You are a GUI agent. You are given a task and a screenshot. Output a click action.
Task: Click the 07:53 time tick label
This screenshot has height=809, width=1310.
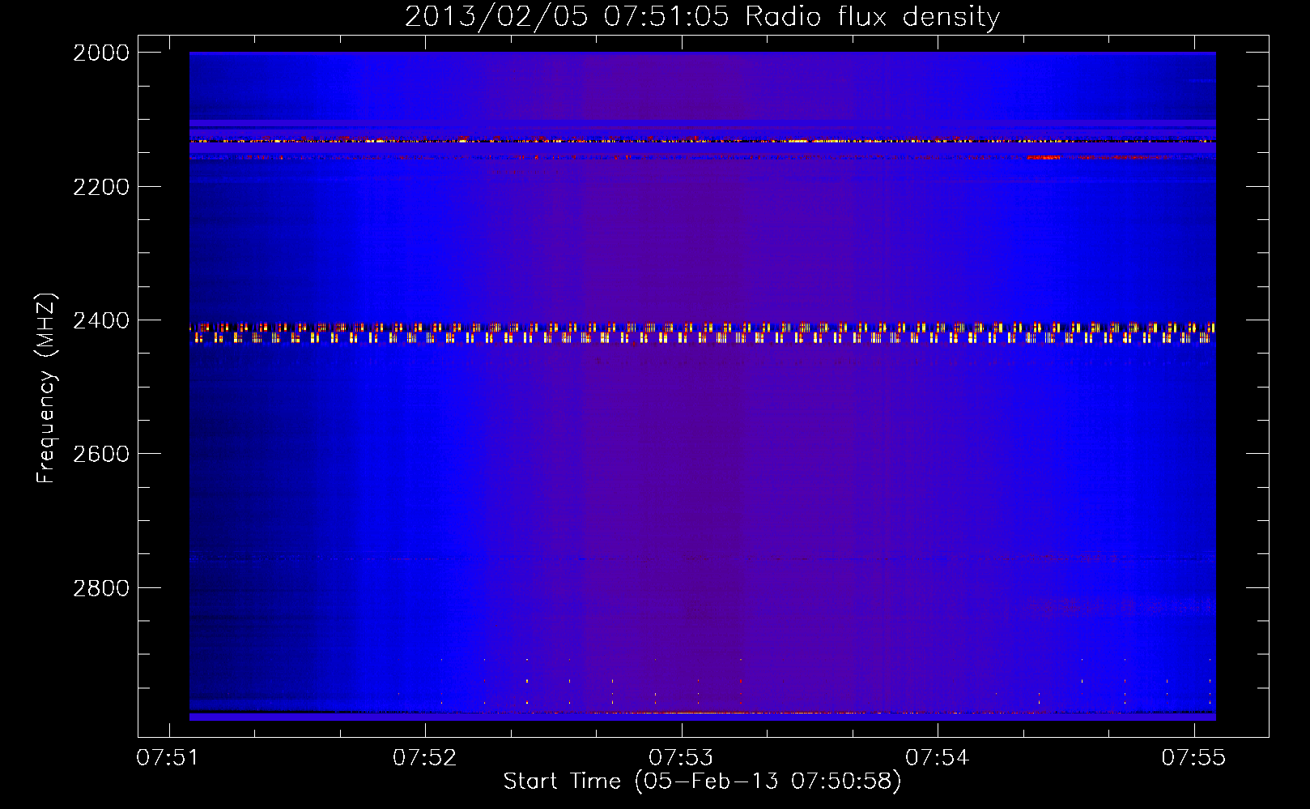tap(682, 758)
